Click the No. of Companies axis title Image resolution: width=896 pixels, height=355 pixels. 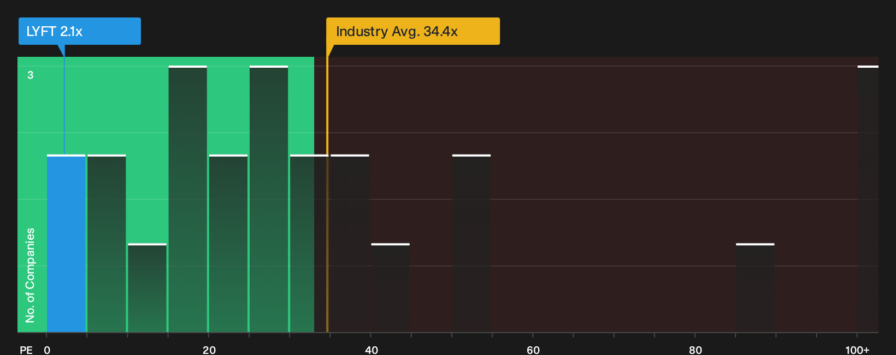coord(30,275)
